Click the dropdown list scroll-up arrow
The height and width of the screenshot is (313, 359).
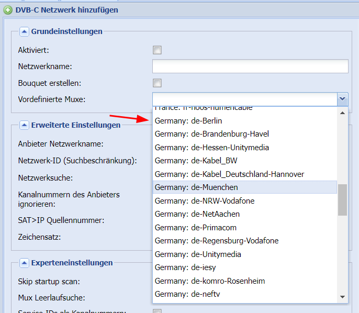coord(342,113)
